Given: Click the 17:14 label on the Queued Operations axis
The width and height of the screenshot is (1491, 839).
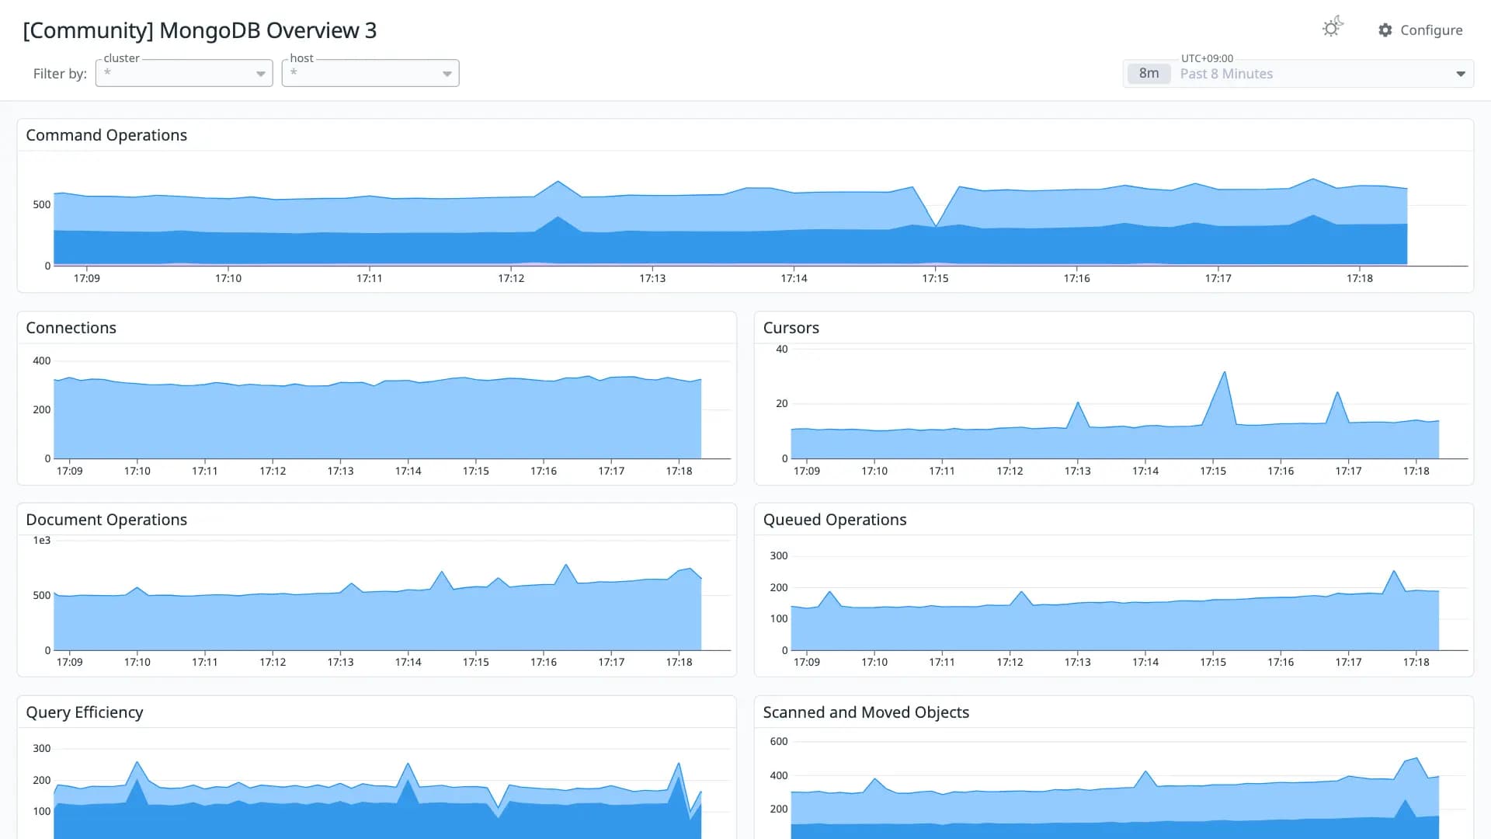Looking at the screenshot, I should click(1145, 663).
